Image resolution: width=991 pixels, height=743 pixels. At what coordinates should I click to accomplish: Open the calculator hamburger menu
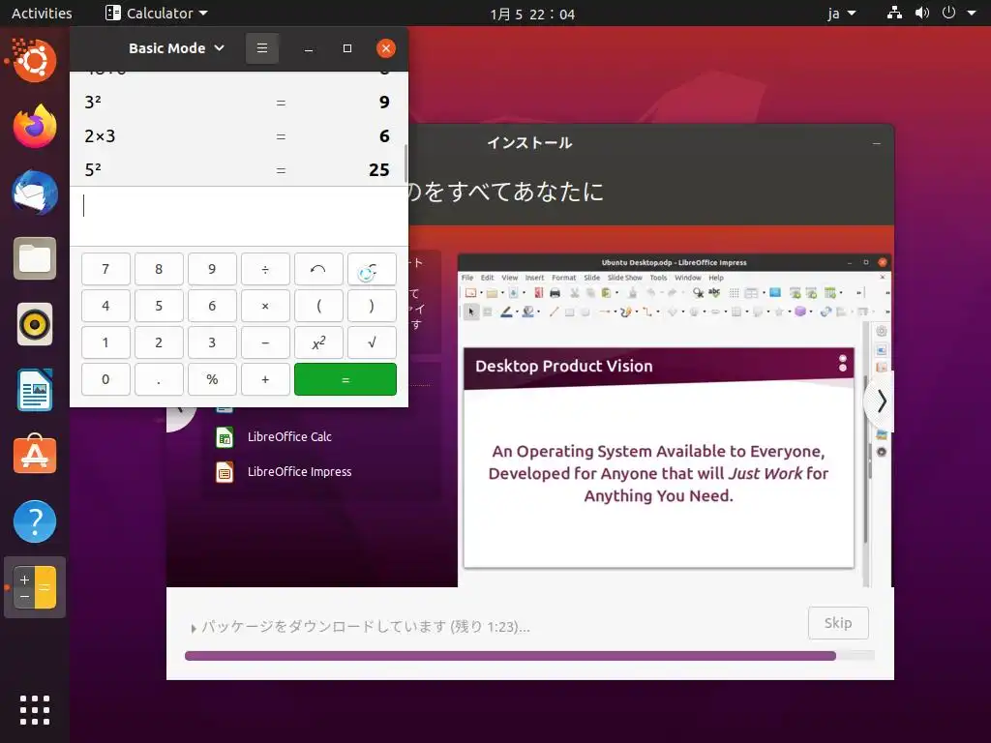pyautogui.click(x=261, y=48)
